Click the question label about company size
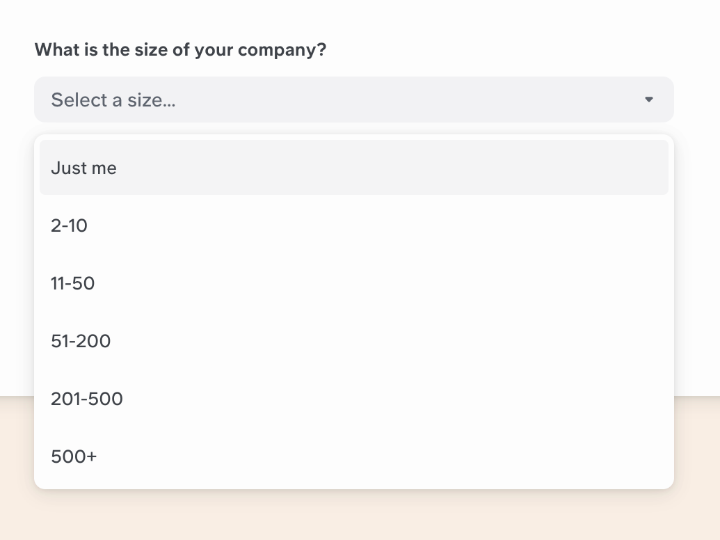Screen dimensions: 720x540 coord(180,49)
